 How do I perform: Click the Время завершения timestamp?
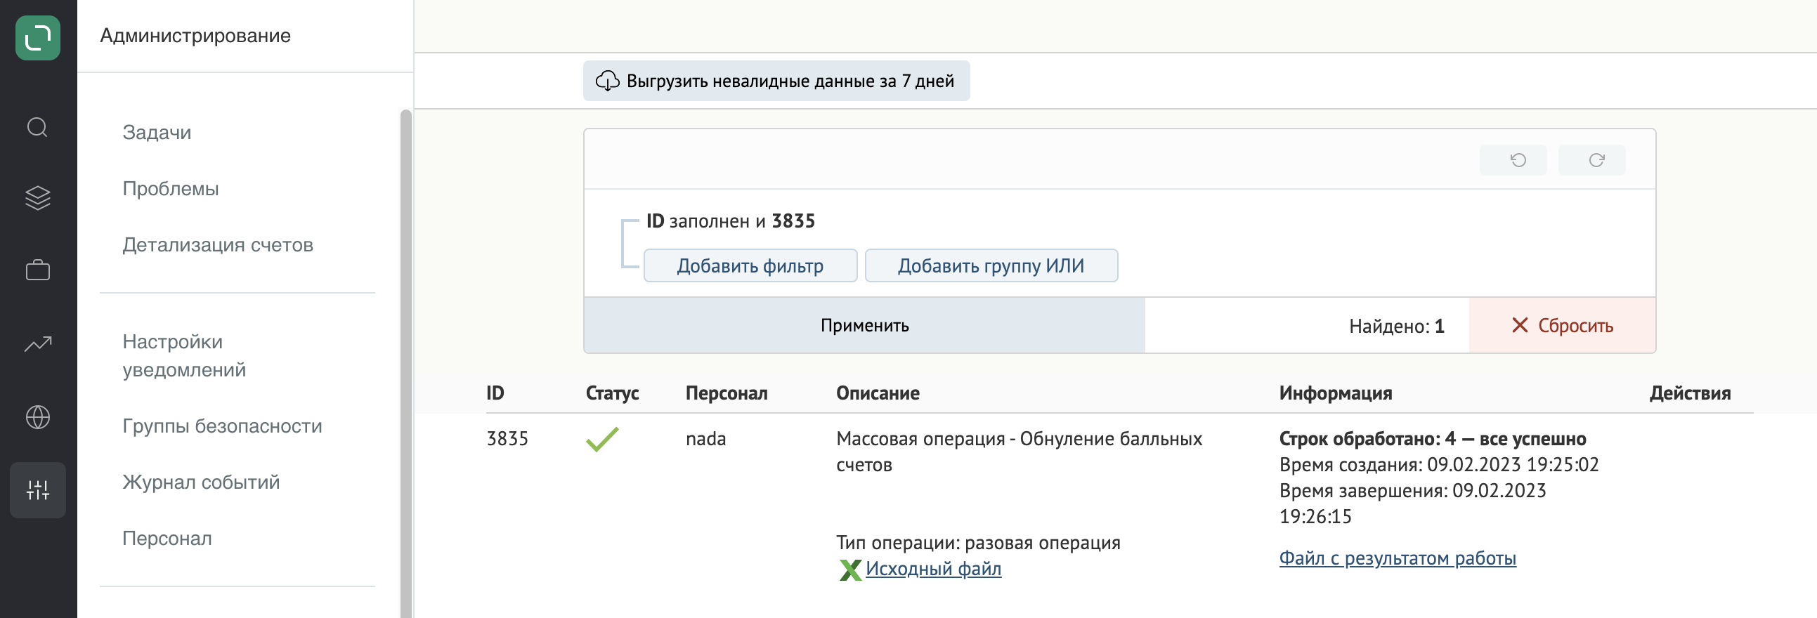(x=1412, y=504)
